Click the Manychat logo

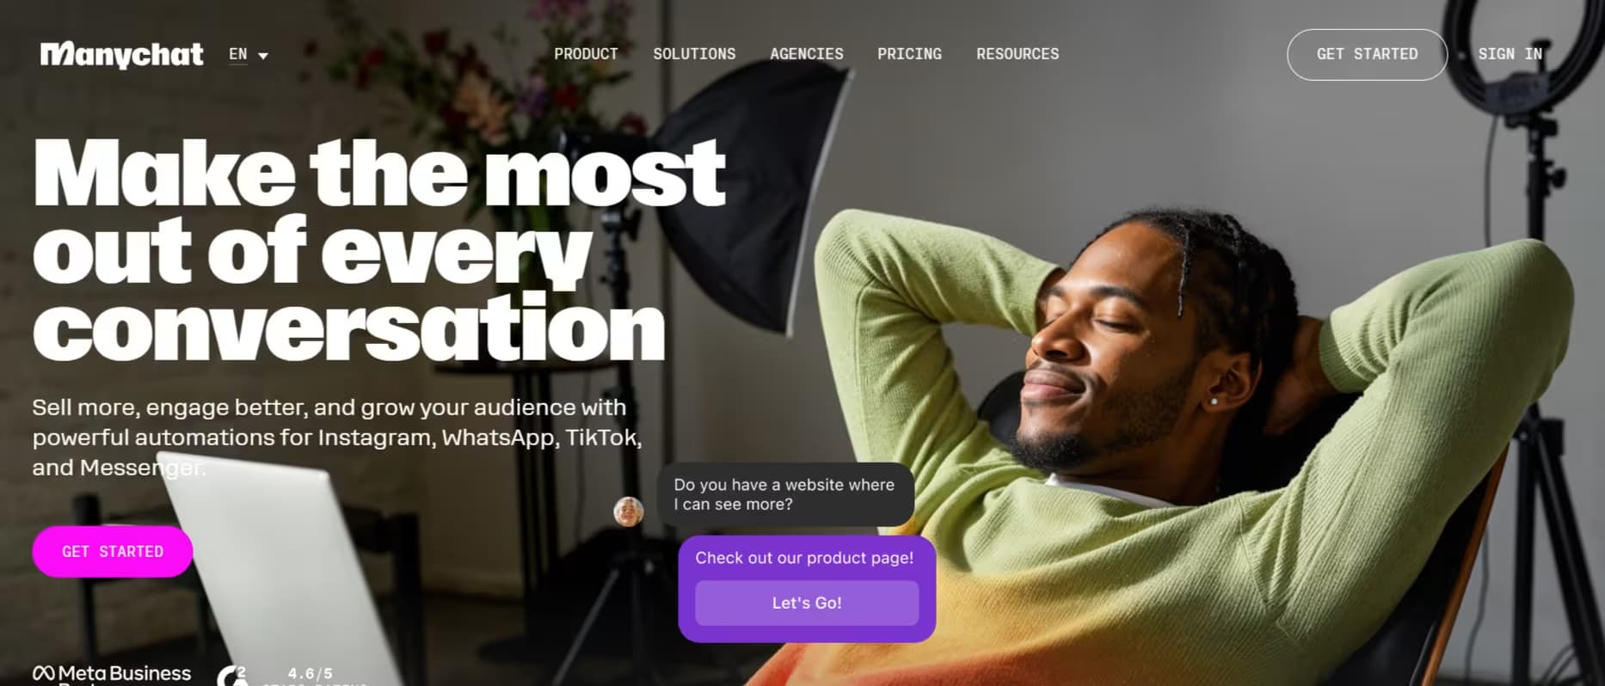click(121, 55)
